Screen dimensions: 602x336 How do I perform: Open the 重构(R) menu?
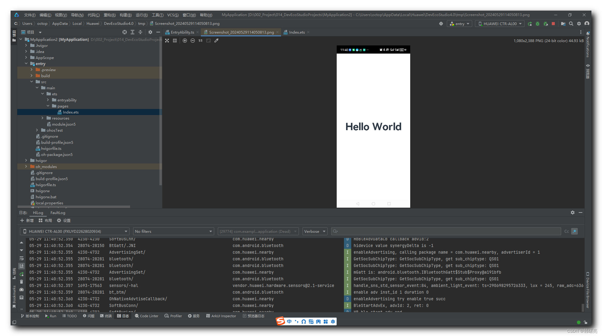coord(110,15)
